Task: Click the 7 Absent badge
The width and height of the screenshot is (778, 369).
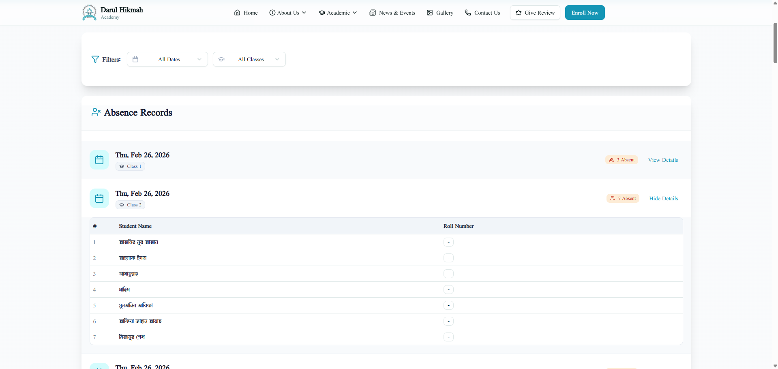Action: coord(623,198)
